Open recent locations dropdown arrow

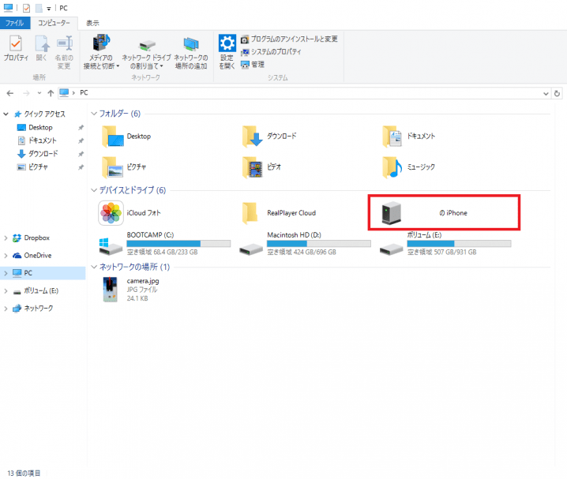click(39, 93)
